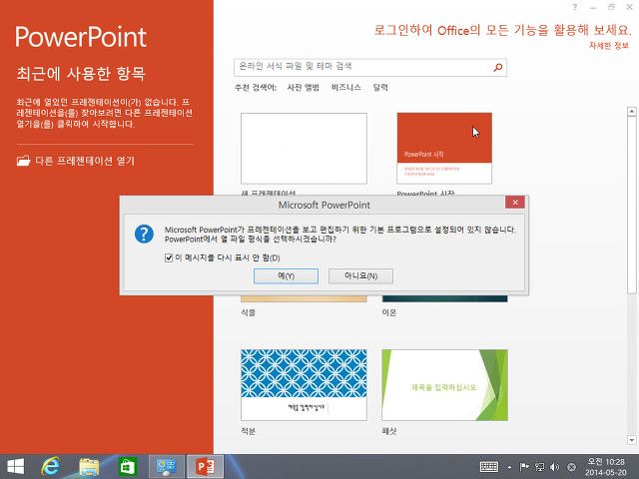This screenshot has height=479, width=639.
Task: Click the open folder icon in sidebar
Action: [x=23, y=161]
